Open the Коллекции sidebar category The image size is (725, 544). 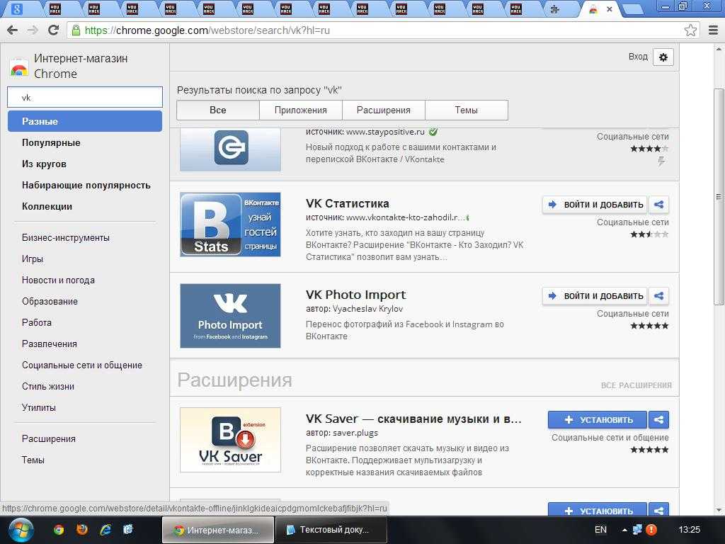point(47,206)
